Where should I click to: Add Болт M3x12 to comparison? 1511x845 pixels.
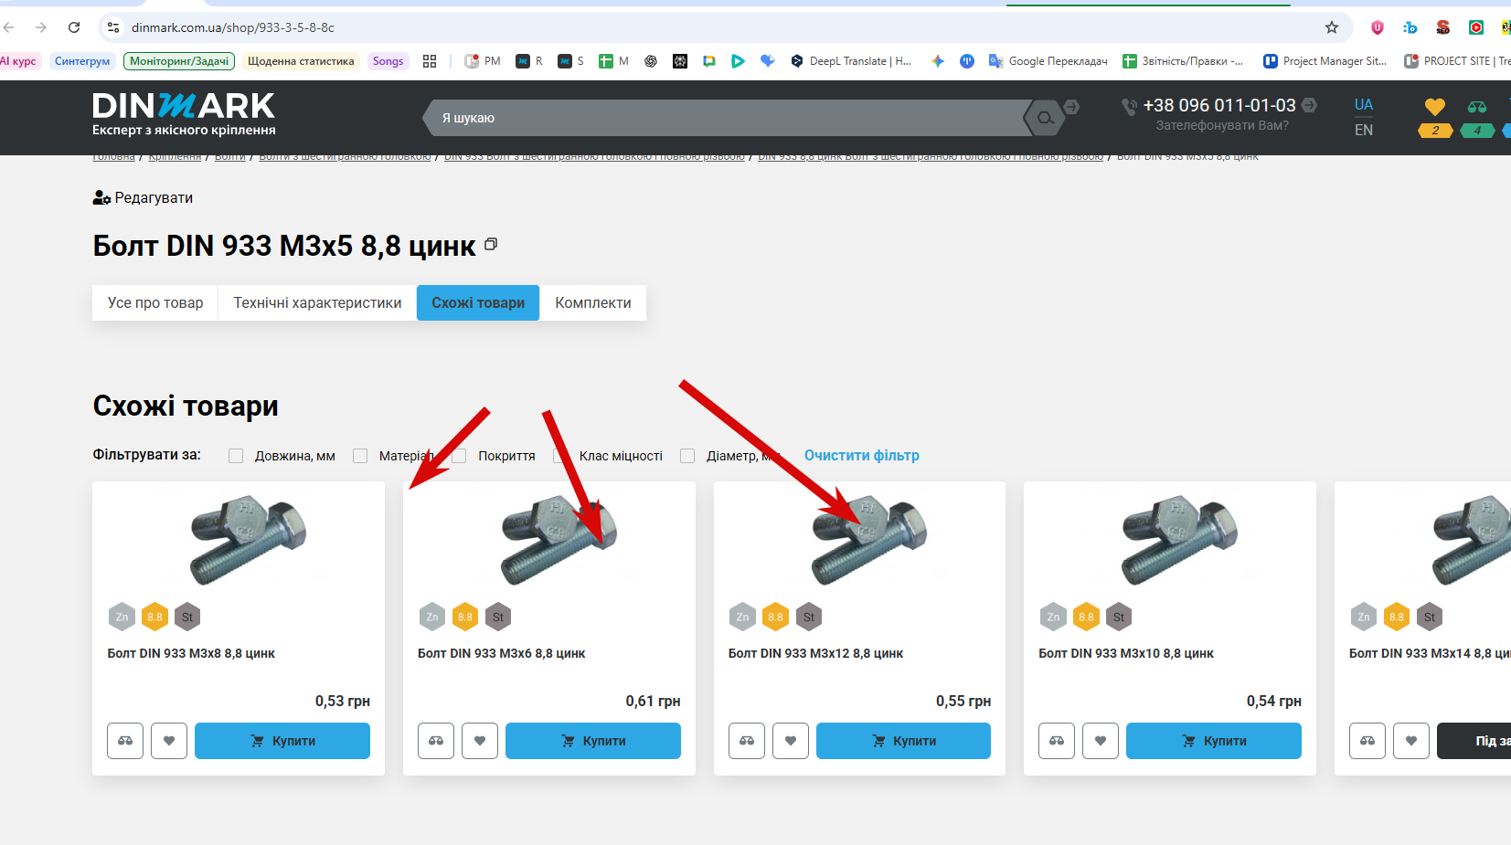click(x=747, y=741)
